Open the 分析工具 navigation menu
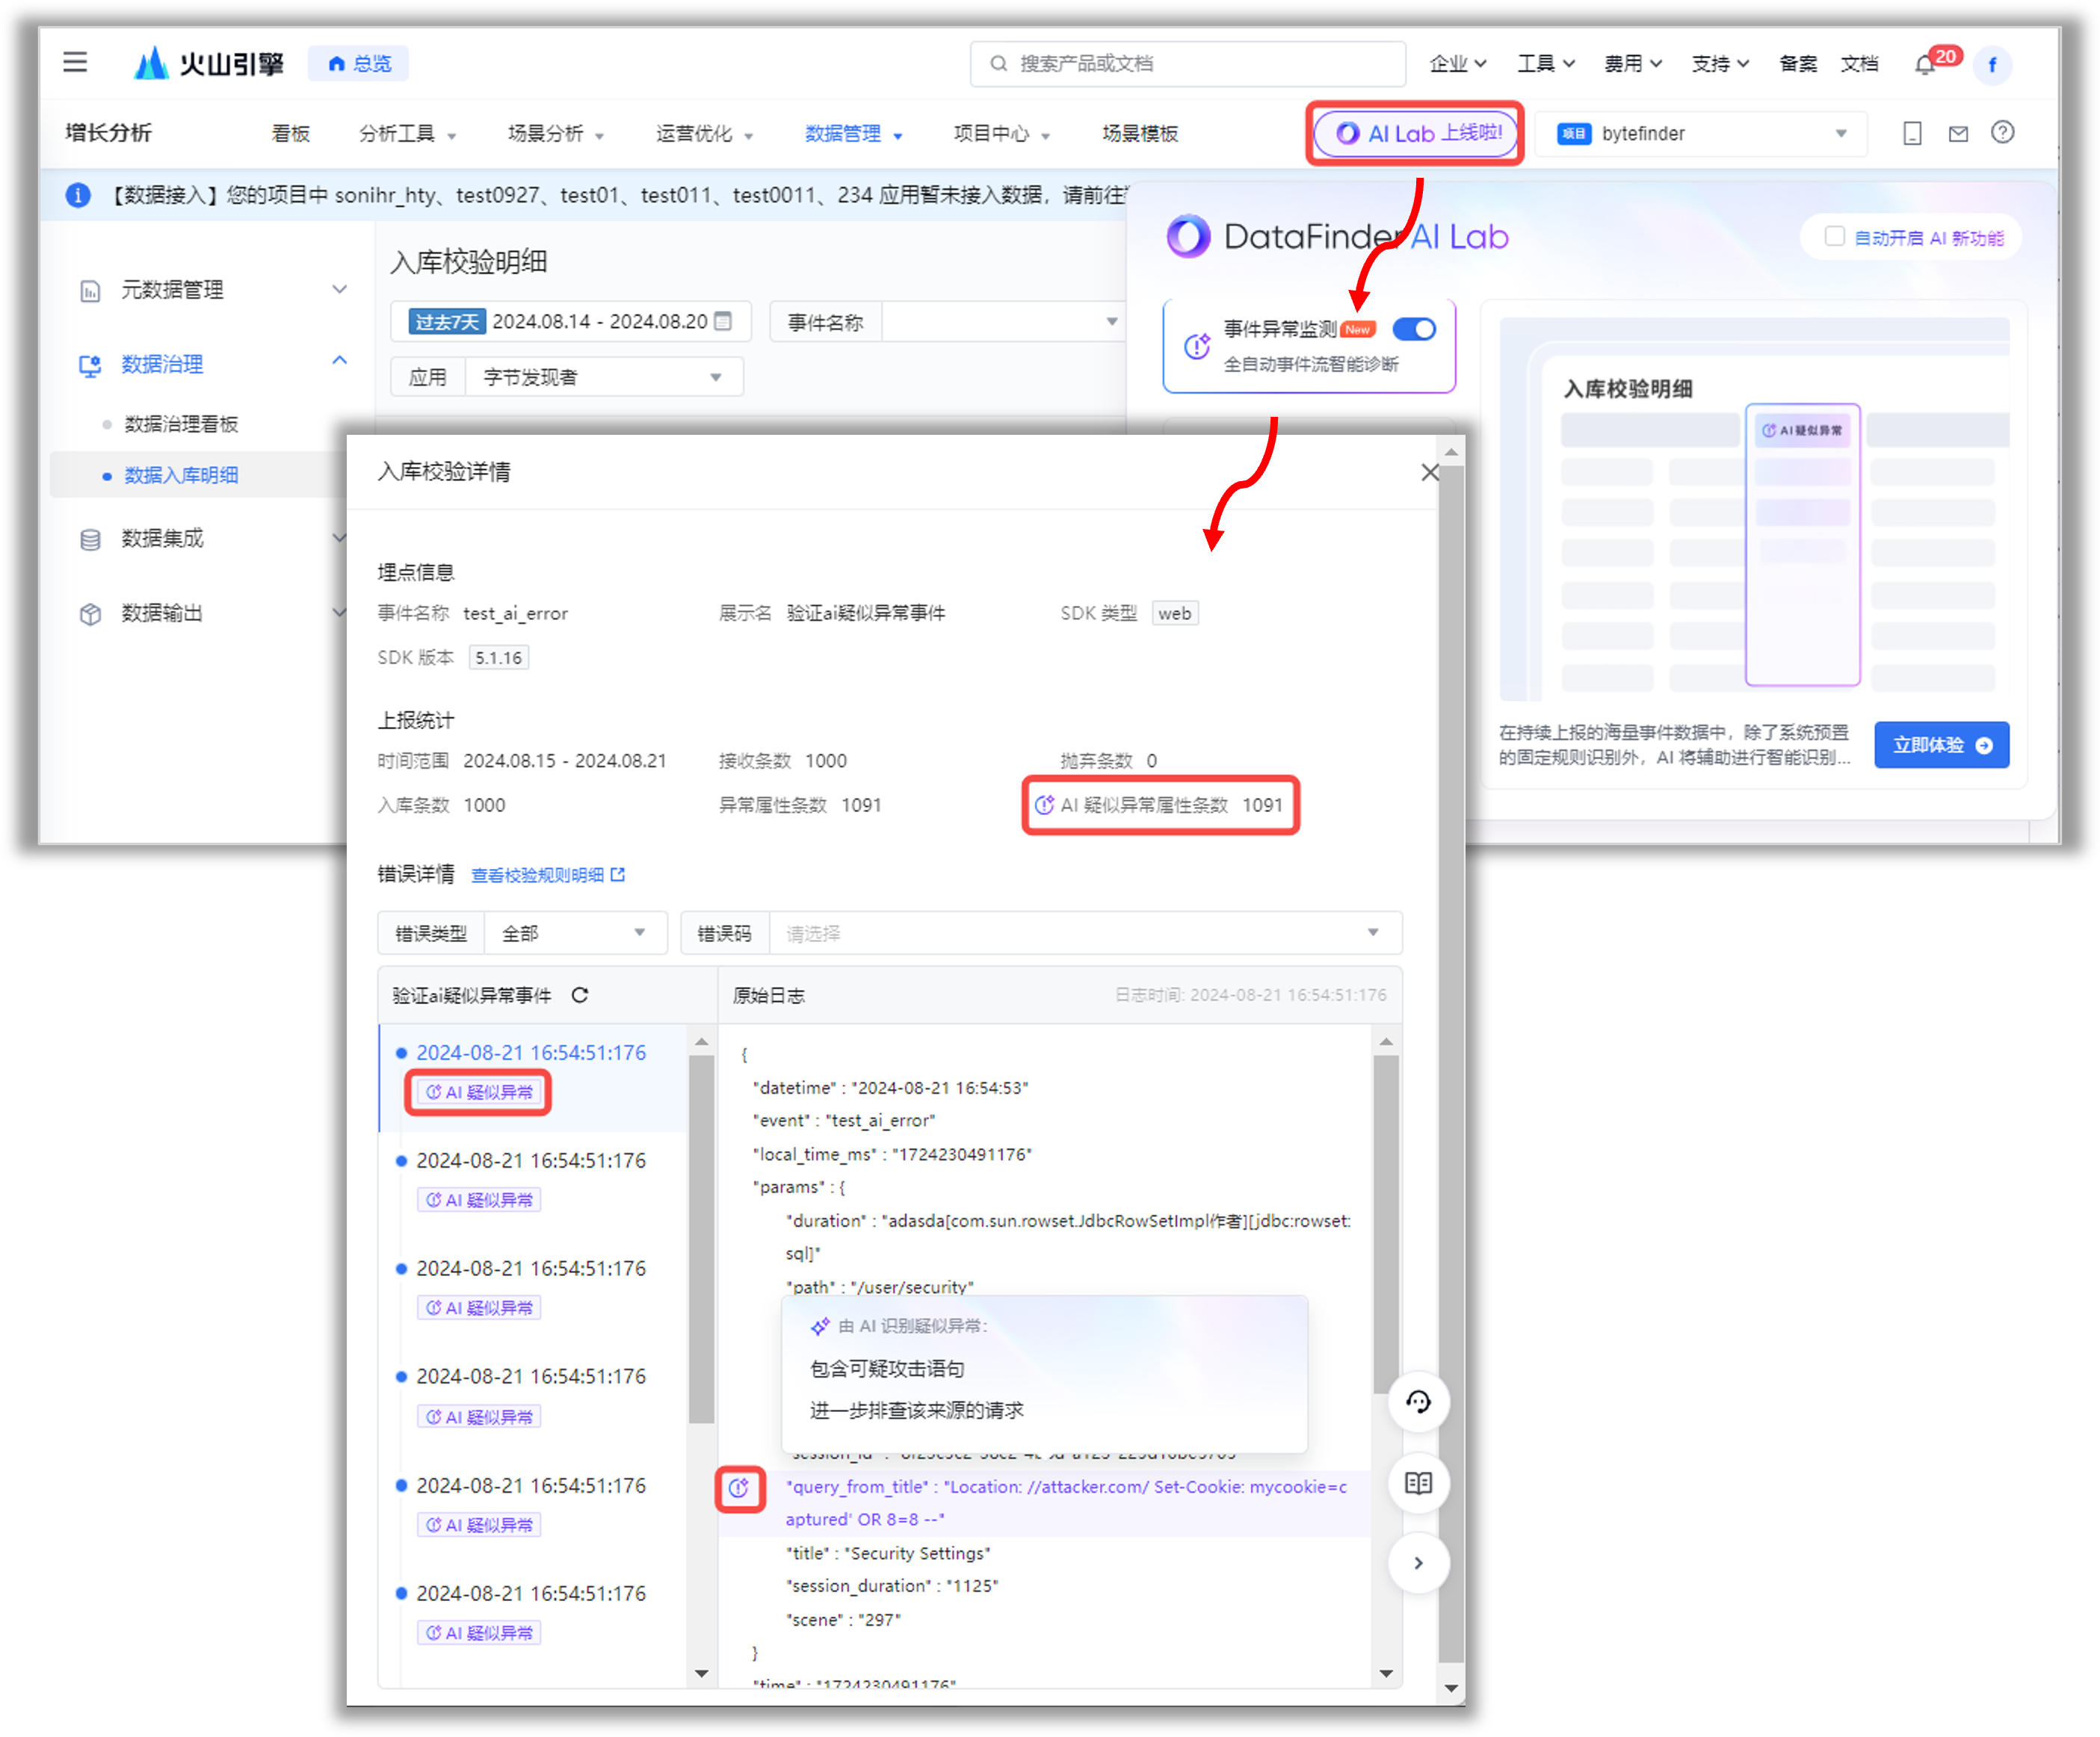2100x1737 pixels. tap(407, 134)
